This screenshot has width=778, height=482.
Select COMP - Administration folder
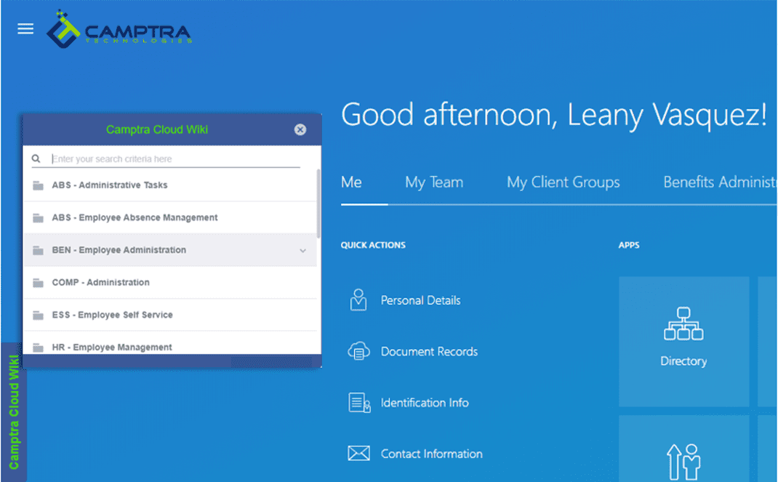coord(100,283)
